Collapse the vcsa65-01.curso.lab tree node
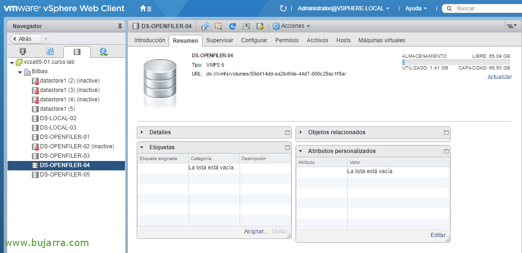This screenshot has height=253, width=522. point(12,62)
